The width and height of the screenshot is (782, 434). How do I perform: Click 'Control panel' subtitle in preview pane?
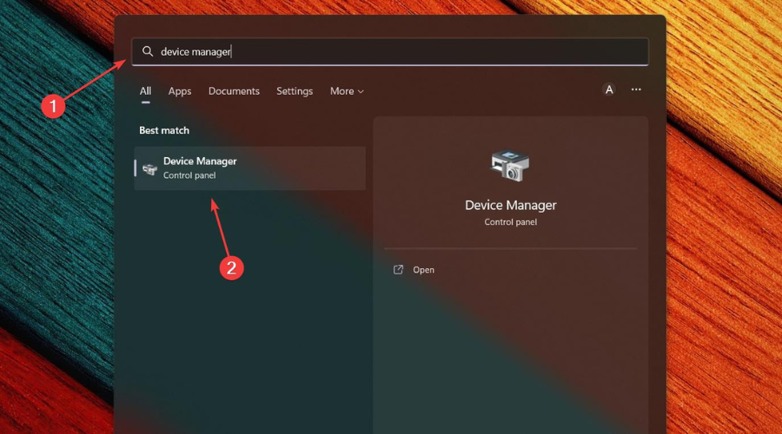click(x=510, y=222)
